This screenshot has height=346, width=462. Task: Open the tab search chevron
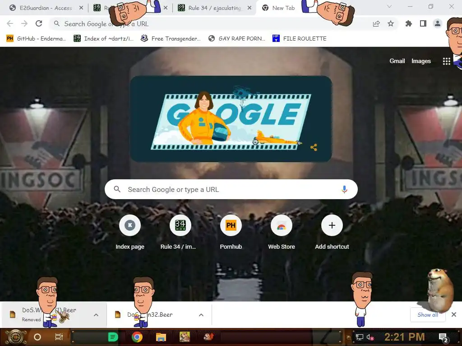click(x=389, y=6)
